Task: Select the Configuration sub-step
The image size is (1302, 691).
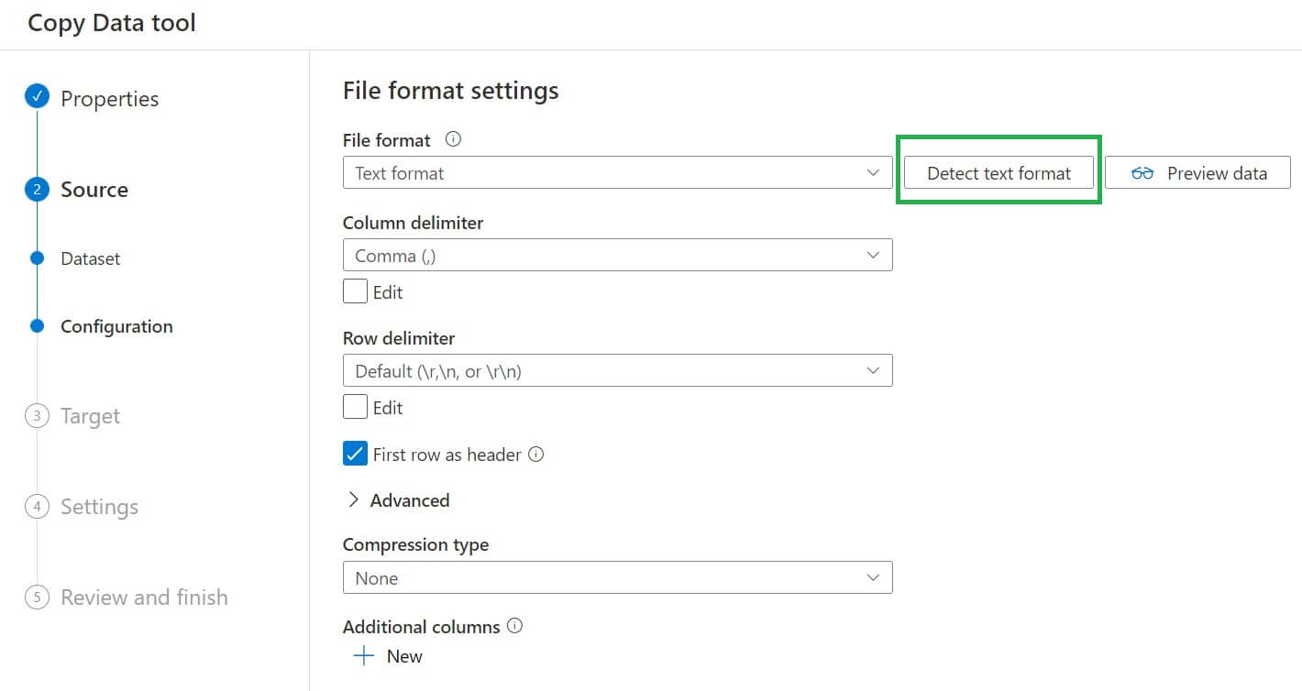Action: tap(116, 326)
